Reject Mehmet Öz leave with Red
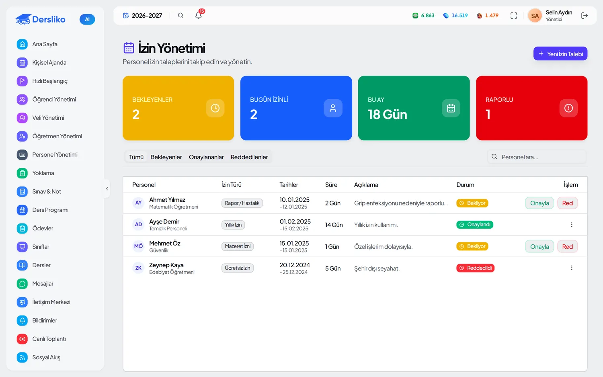603x377 pixels. (568, 247)
